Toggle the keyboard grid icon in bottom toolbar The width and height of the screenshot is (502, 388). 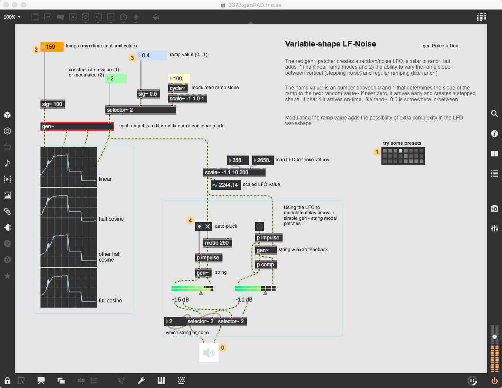(x=181, y=381)
